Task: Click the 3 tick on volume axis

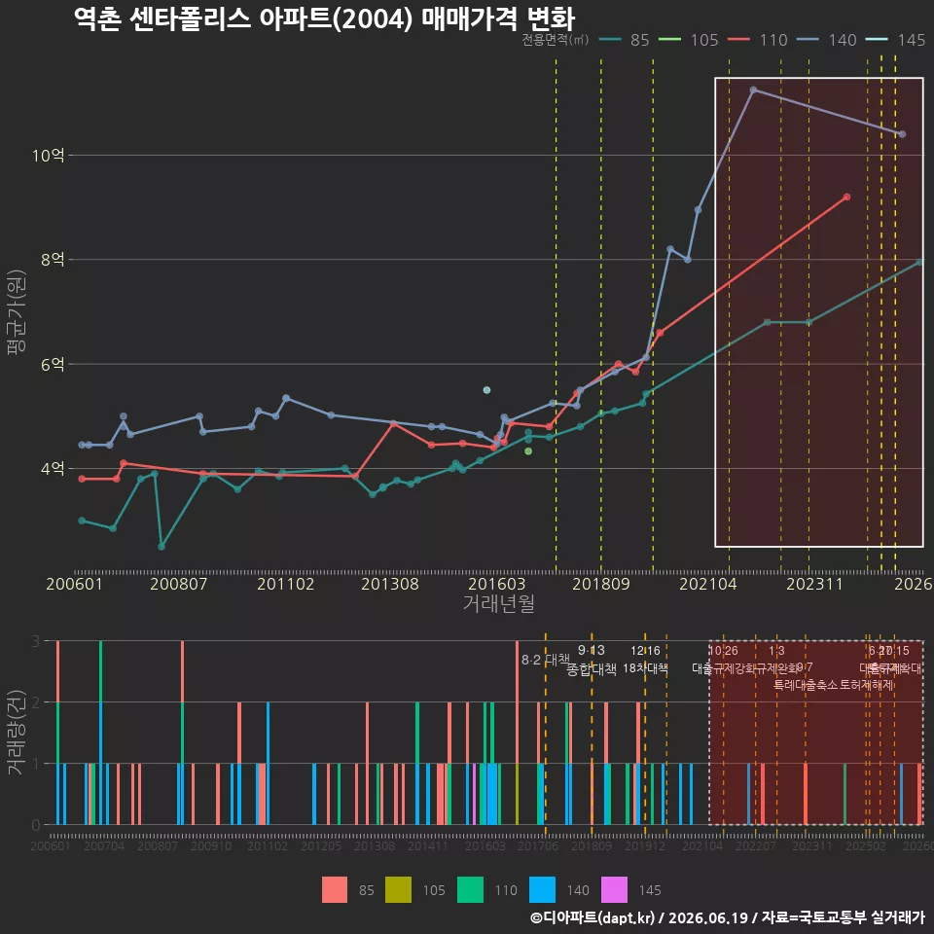Action: point(36,641)
